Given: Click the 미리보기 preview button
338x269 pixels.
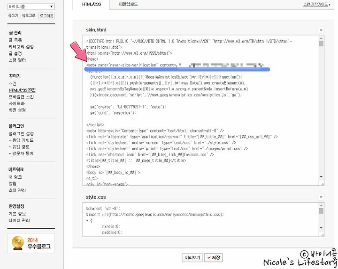Looking at the screenshot, I should (192, 257).
